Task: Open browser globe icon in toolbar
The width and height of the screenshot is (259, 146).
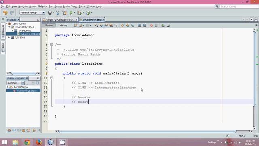Action: (x=50, y=13)
